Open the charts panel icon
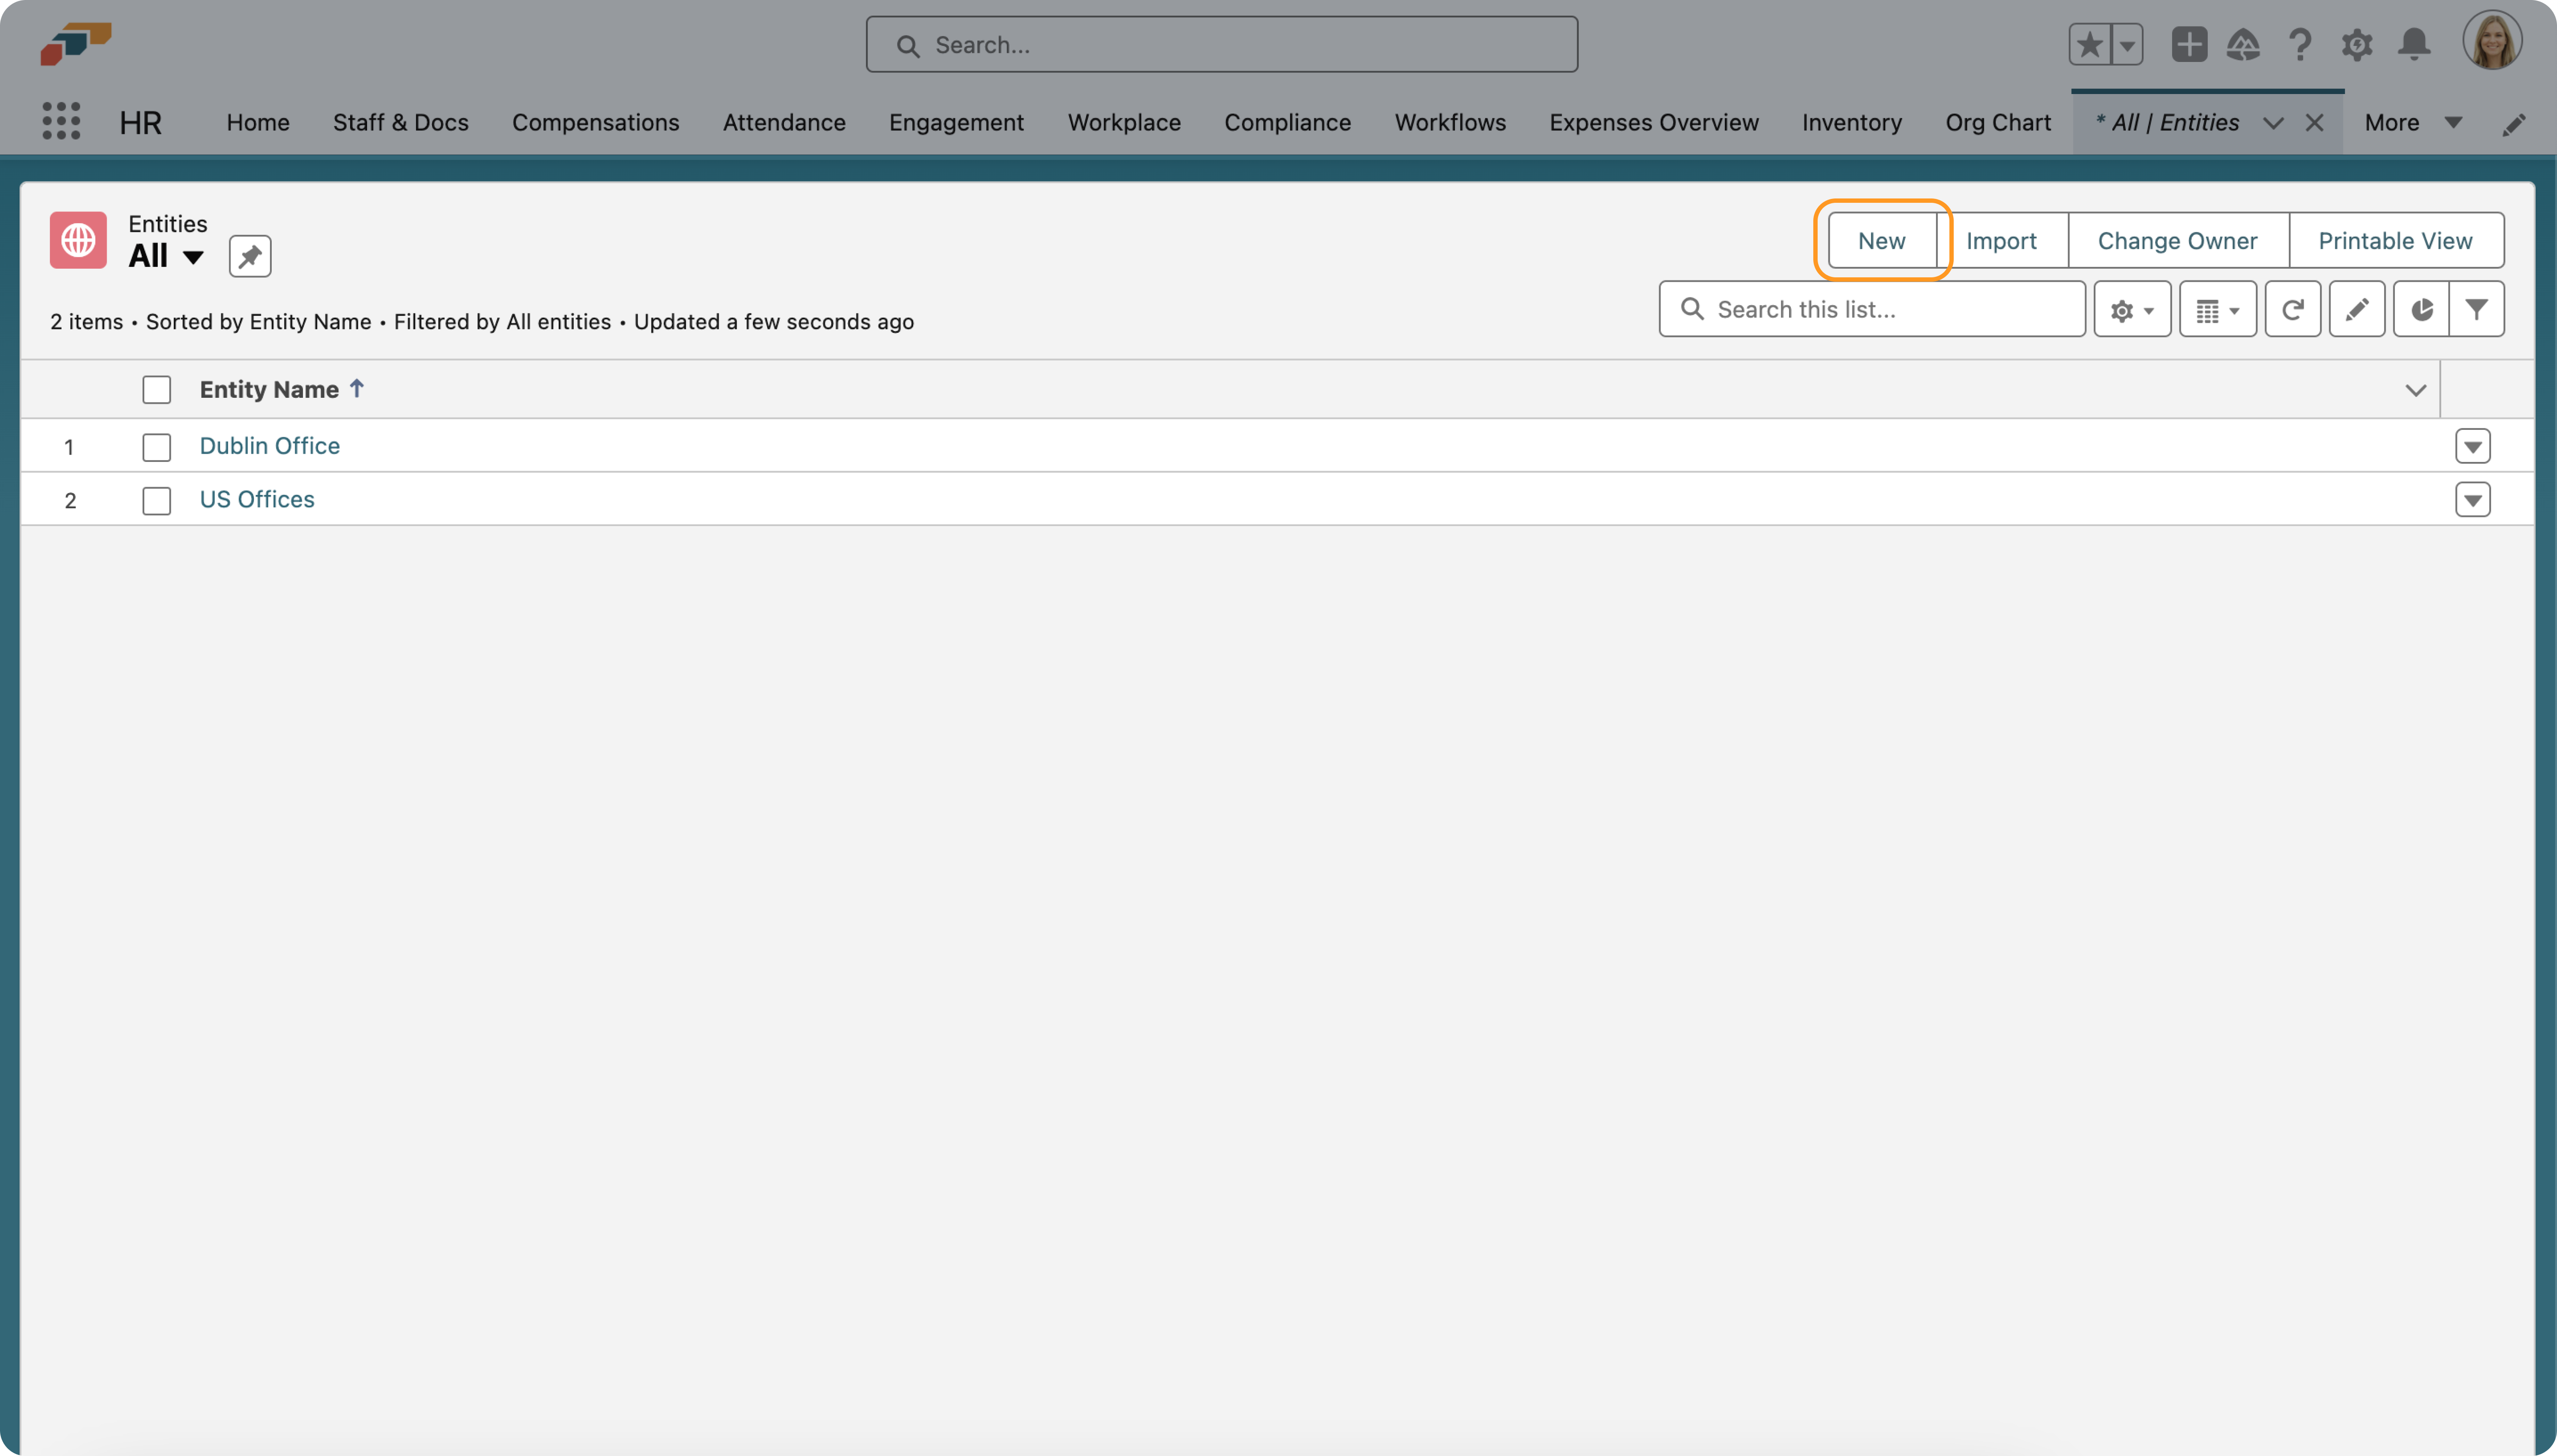Viewport: 2557px width, 1456px height. pos(2420,310)
